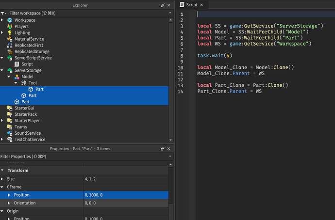Select the Teams row in Explorer
The image size is (335, 220).
(84, 127)
